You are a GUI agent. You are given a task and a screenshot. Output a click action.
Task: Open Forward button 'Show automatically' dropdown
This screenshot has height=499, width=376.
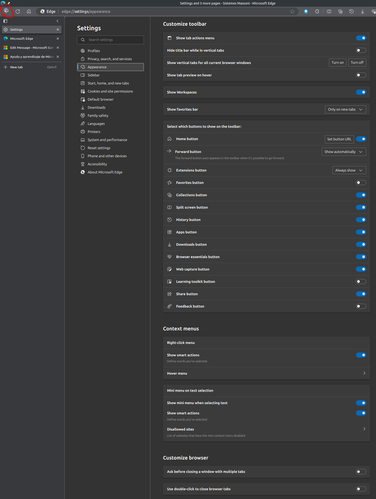click(344, 152)
